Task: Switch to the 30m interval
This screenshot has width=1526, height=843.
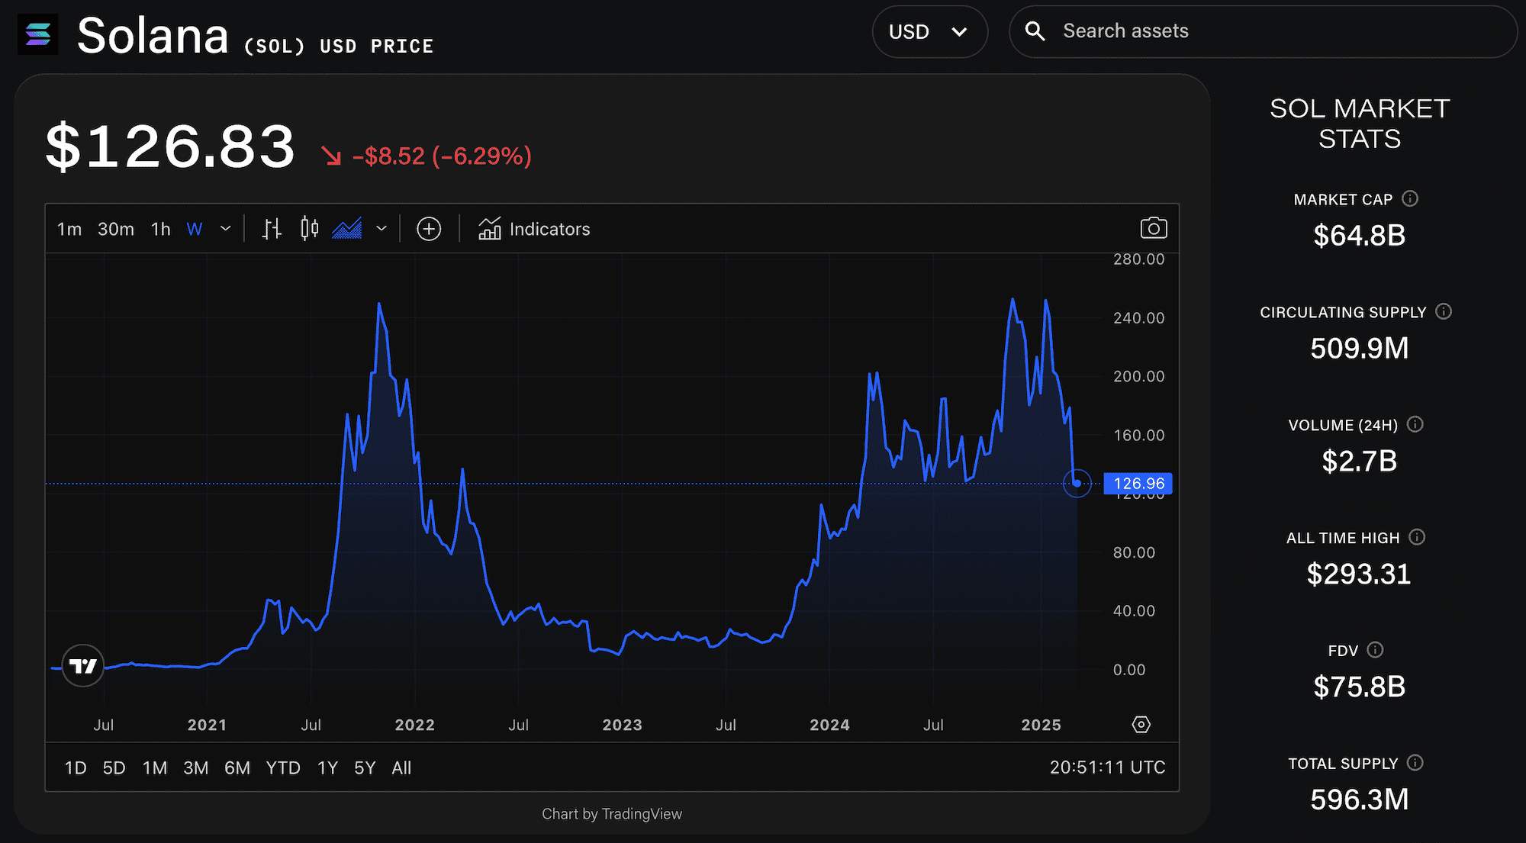Action: (x=115, y=228)
